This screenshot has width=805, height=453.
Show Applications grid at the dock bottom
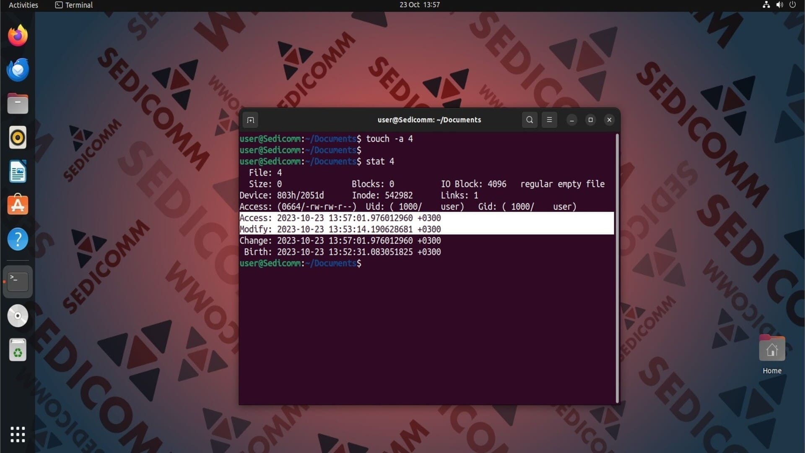[x=18, y=435]
